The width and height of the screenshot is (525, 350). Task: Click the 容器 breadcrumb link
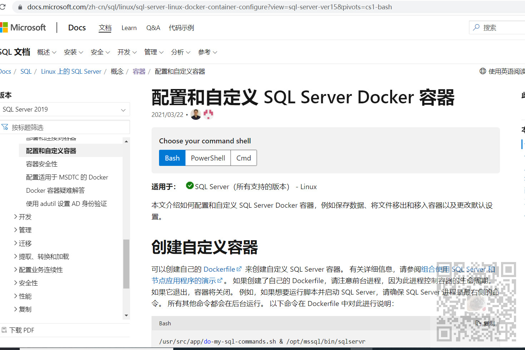coord(139,72)
